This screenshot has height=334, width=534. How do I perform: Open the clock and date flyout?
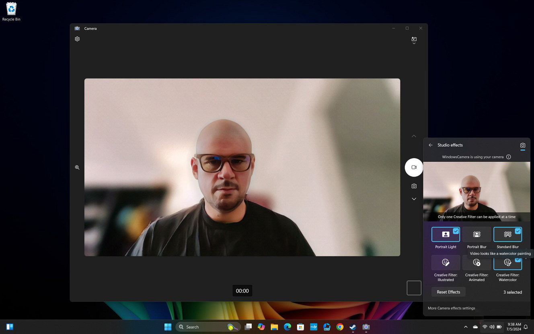pyautogui.click(x=514, y=327)
